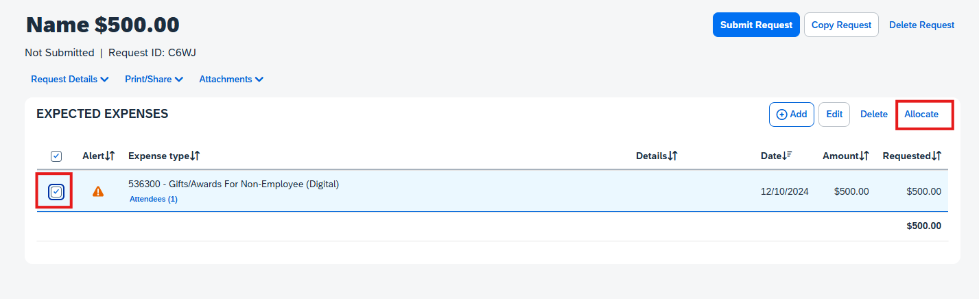This screenshot has height=299, width=979.
Task: Toggle the select-all header checkbox
Action: tap(56, 156)
